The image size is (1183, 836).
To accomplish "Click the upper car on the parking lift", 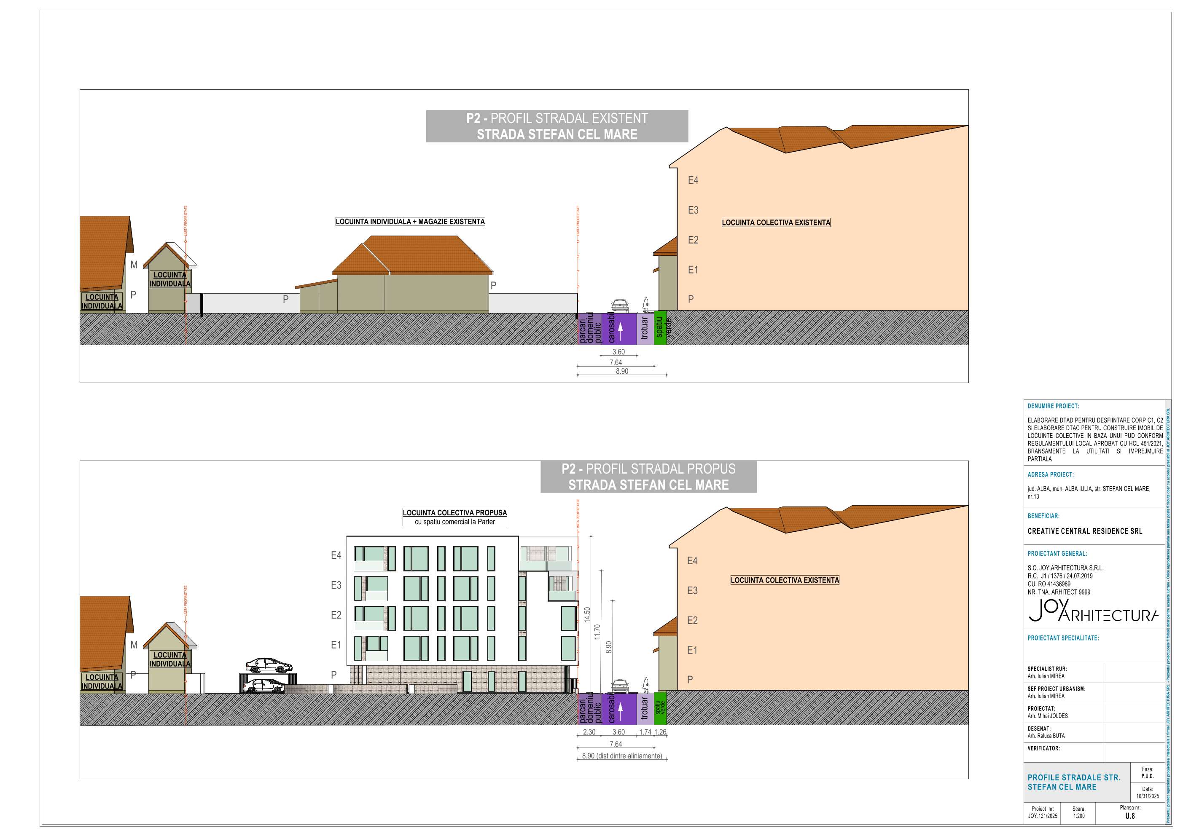I will tap(269, 665).
